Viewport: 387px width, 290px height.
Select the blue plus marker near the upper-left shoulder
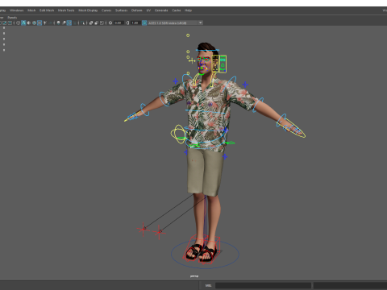[x=175, y=81]
